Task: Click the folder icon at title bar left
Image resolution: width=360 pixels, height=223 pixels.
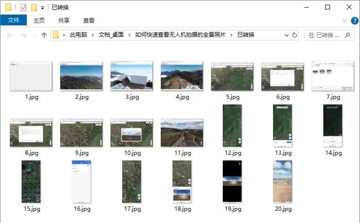Action: coord(8,8)
